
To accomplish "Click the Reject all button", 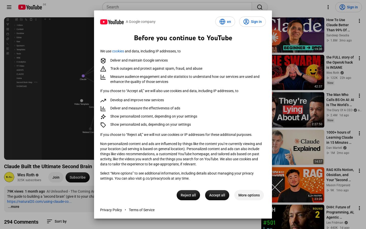I will coord(188,195).
